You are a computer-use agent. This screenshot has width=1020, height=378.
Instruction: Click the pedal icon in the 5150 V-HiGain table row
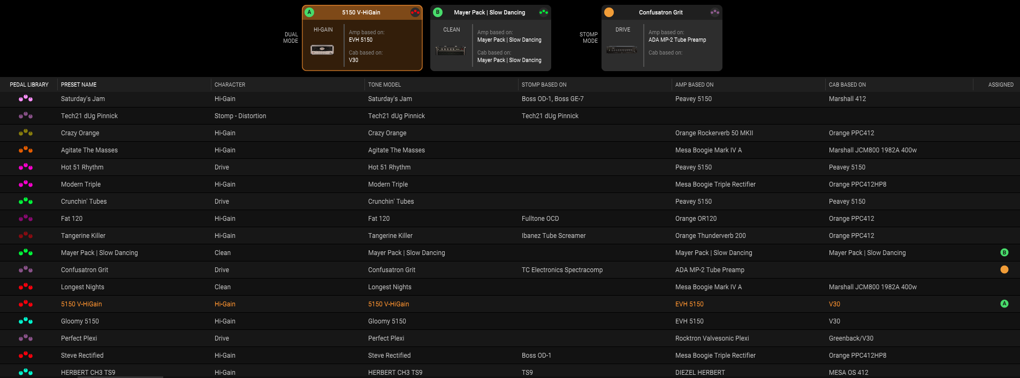coord(26,304)
